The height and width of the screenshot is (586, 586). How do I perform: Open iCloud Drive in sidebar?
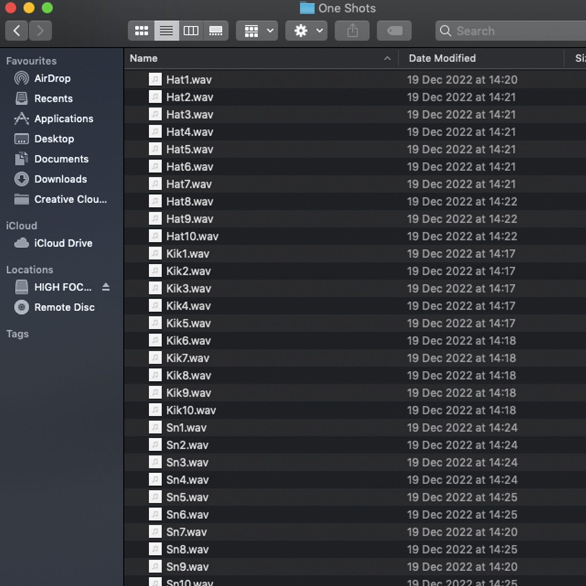coord(63,243)
